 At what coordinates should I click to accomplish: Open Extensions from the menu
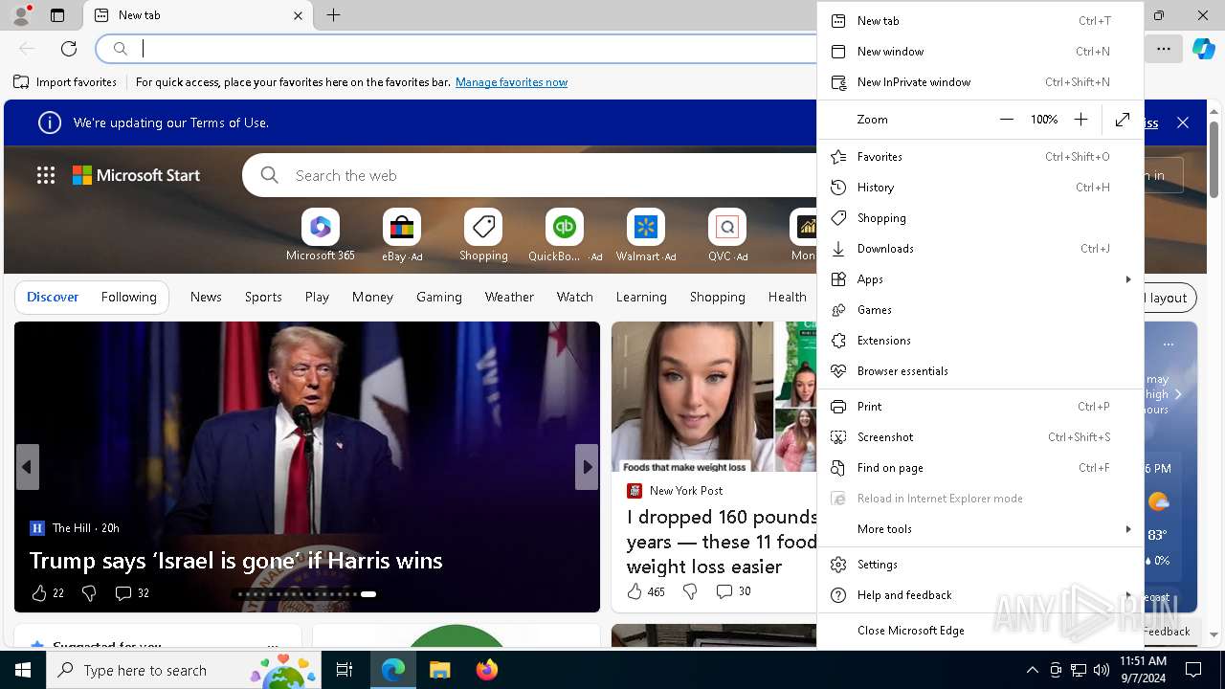pos(981,340)
